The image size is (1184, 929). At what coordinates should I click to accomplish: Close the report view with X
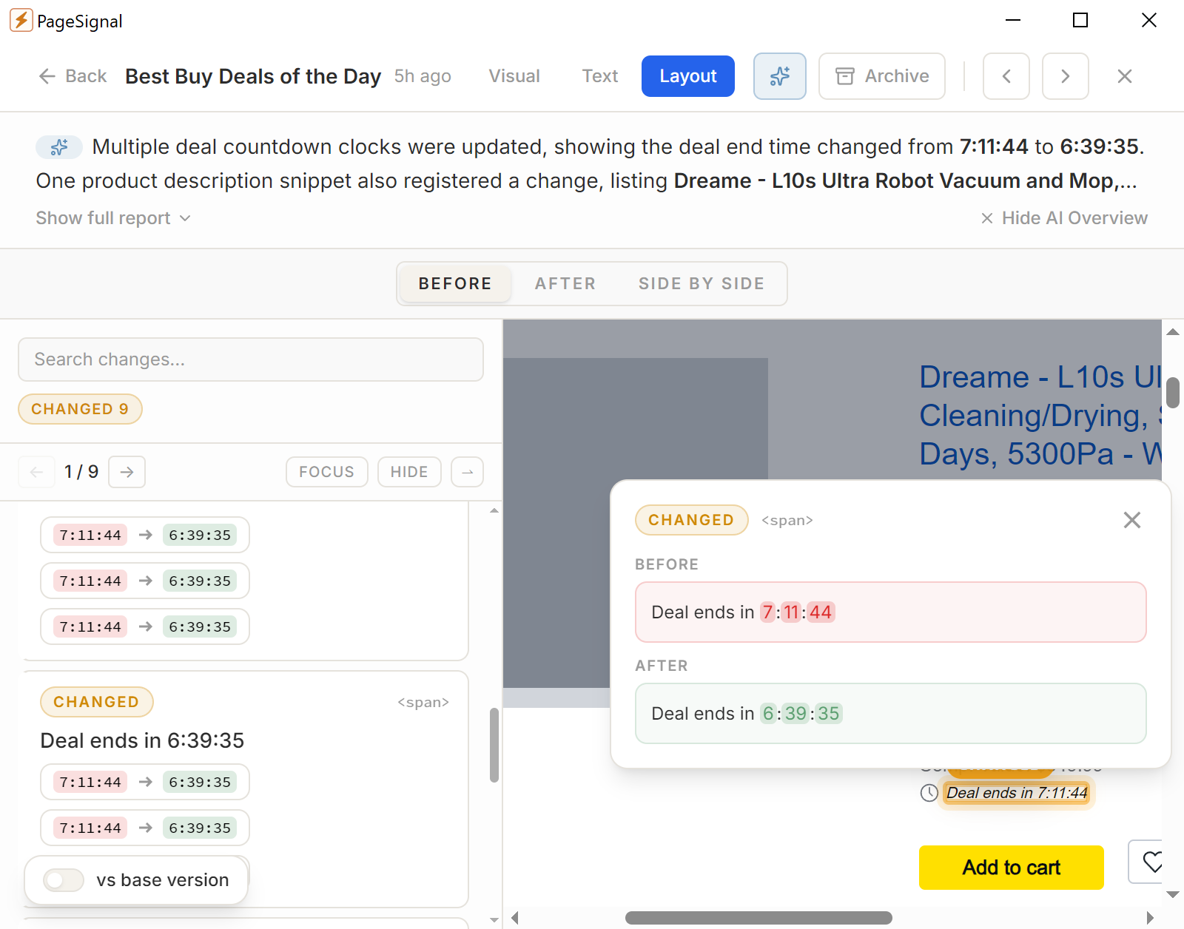(1125, 76)
